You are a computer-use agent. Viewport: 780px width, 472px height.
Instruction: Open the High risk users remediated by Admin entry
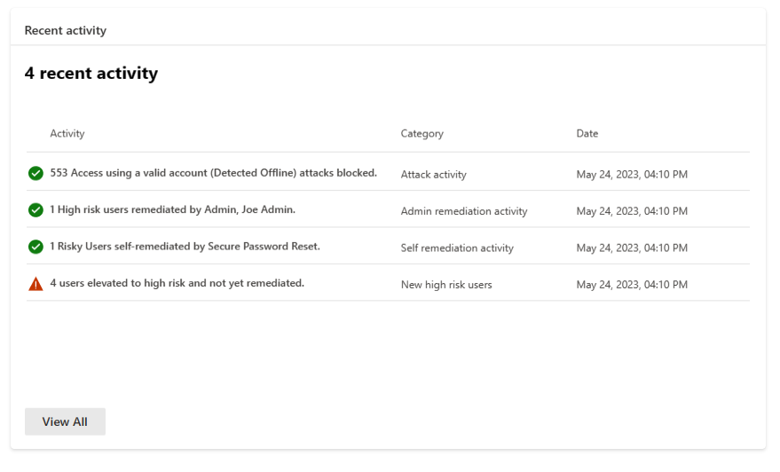pyautogui.click(x=172, y=210)
